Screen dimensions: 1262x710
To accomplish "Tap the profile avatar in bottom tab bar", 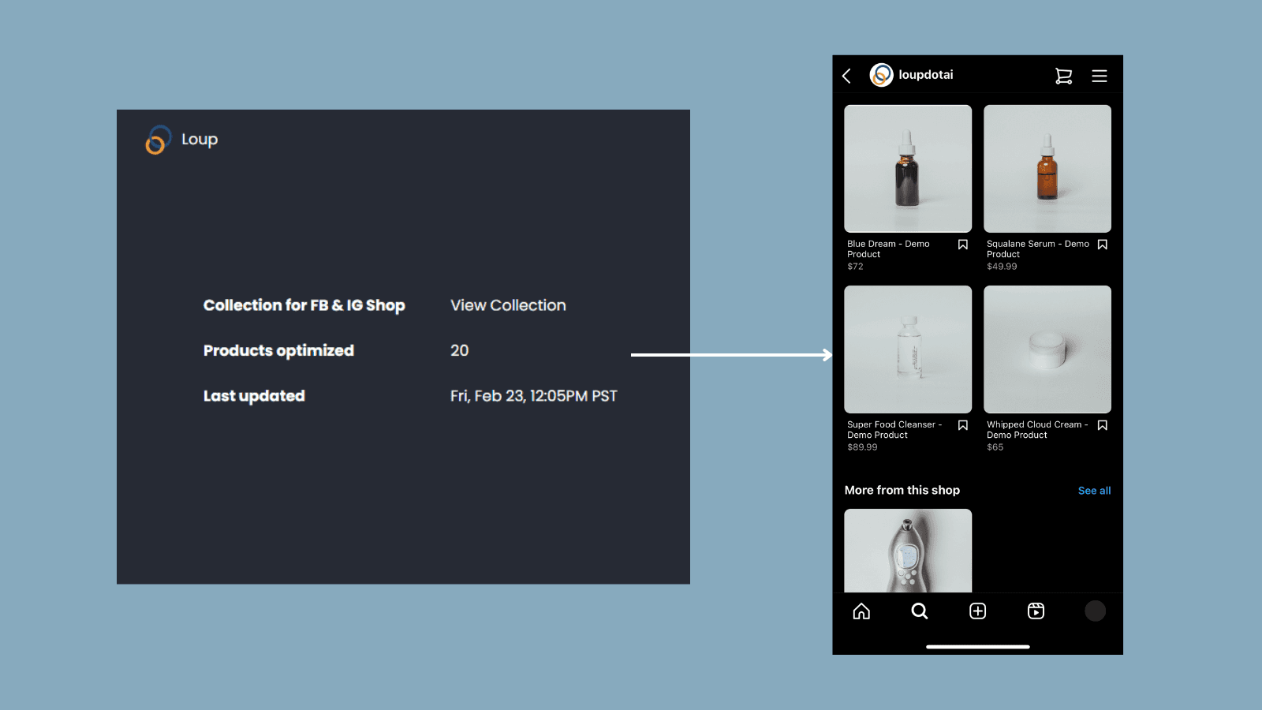I will point(1095,611).
